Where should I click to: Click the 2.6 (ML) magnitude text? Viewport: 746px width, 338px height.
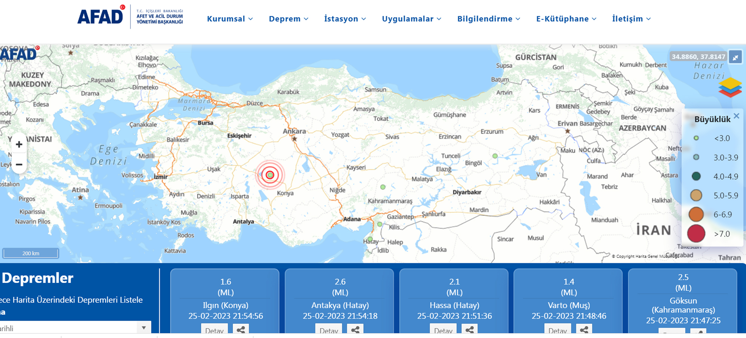tap(340, 287)
